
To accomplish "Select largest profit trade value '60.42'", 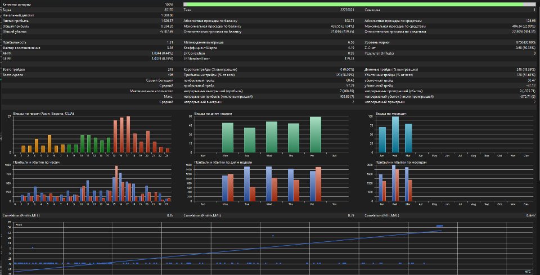I will point(350,80).
